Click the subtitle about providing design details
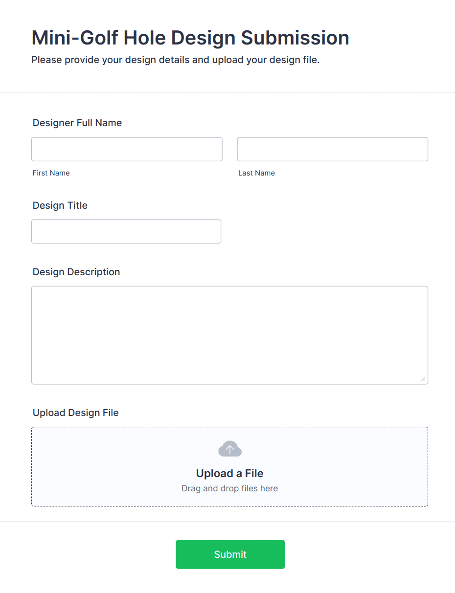 pyautogui.click(x=175, y=60)
